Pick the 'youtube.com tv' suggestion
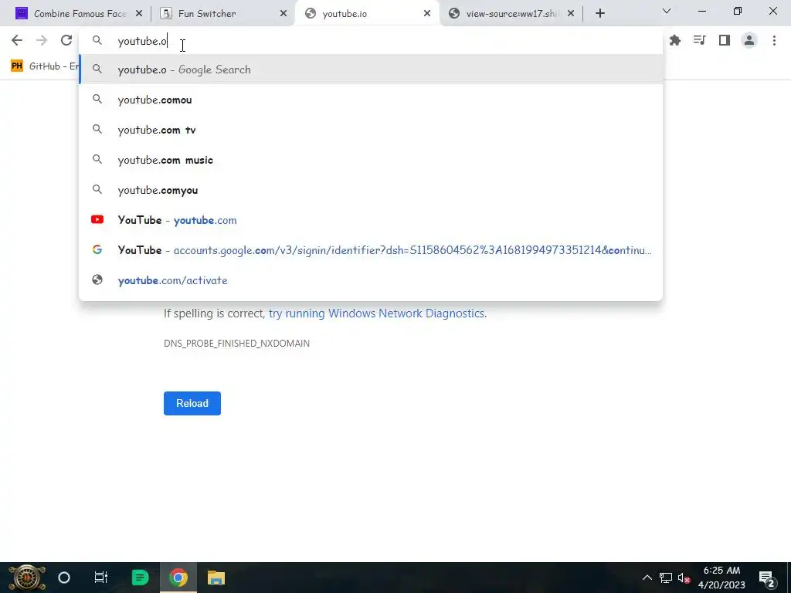This screenshot has width=791, height=593. [371, 130]
